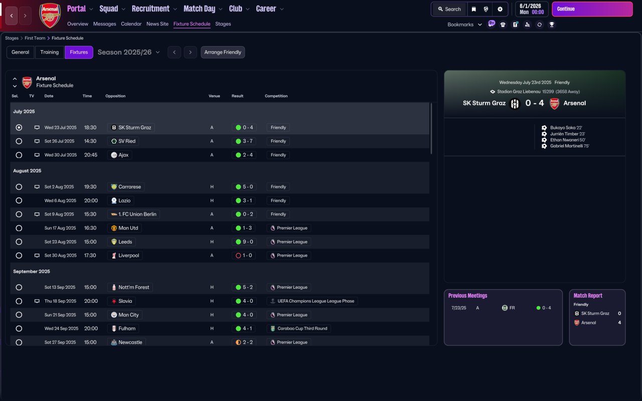Screen dimensions: 642x401
Task: Click Arsenal crest in match result panel
Action: click(x=554, y=103)
